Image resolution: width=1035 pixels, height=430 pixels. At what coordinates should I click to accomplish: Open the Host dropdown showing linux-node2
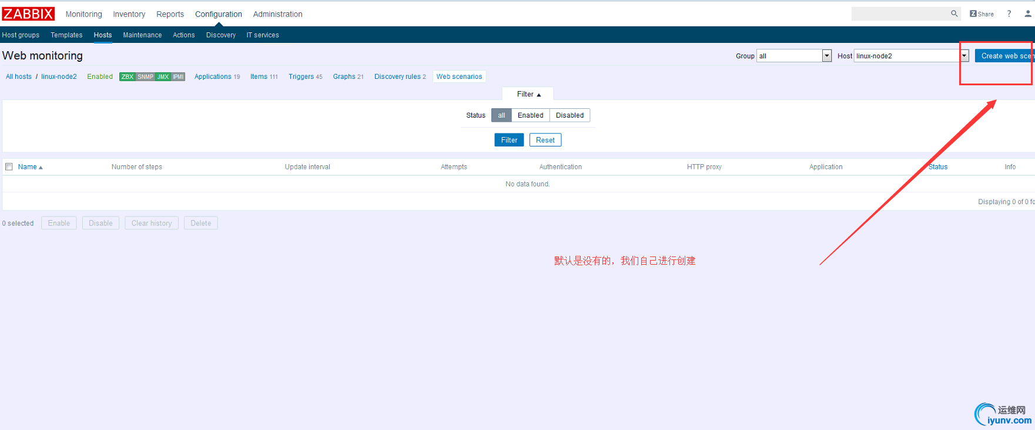(x=911, y=56)
